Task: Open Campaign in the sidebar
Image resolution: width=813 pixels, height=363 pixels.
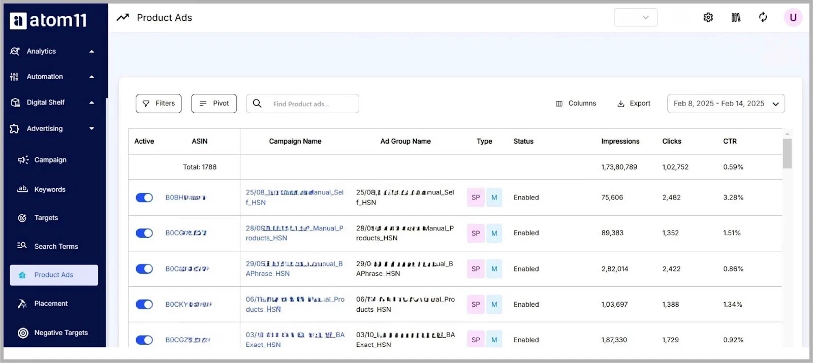Action: pyautogui.click(x=50, y=160)
